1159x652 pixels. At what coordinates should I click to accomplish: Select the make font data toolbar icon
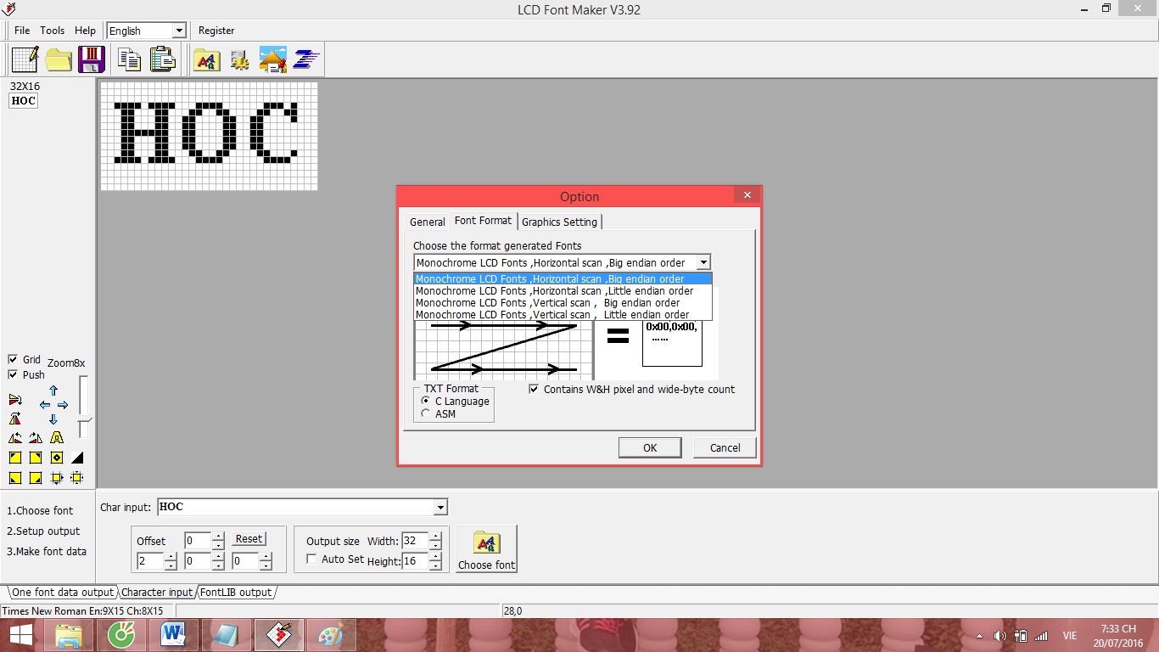pos(305,59)
